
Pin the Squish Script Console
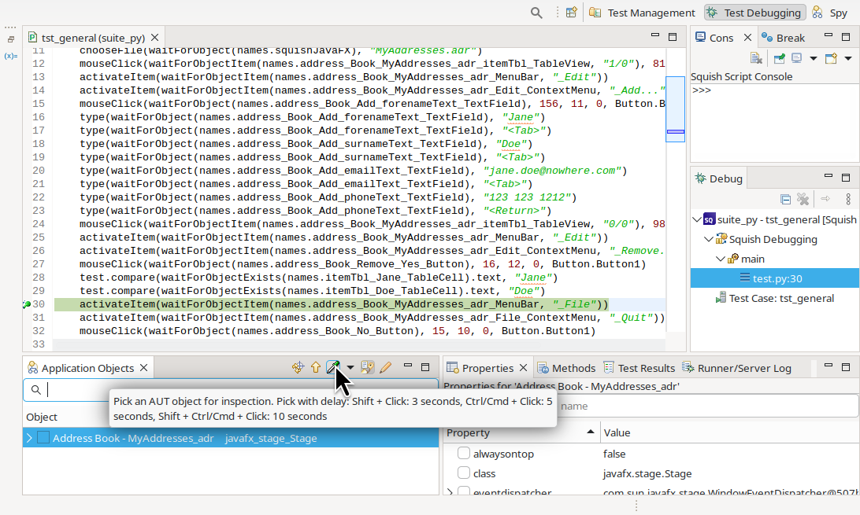point(781,57)
